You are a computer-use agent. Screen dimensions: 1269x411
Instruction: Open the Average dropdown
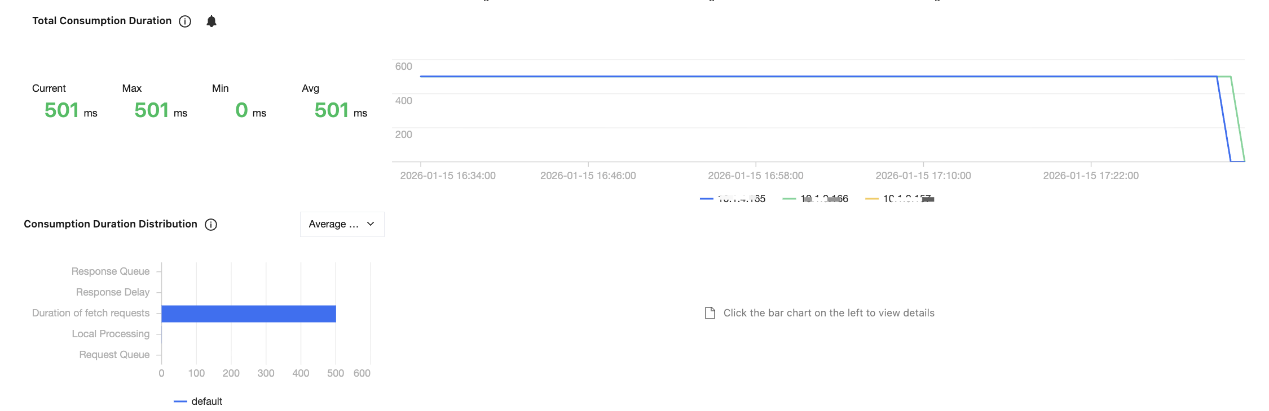[334, 224]
